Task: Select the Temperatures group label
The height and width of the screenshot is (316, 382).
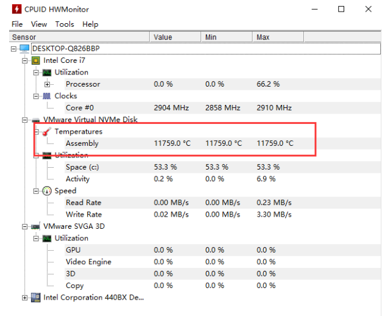Action: 79,132
